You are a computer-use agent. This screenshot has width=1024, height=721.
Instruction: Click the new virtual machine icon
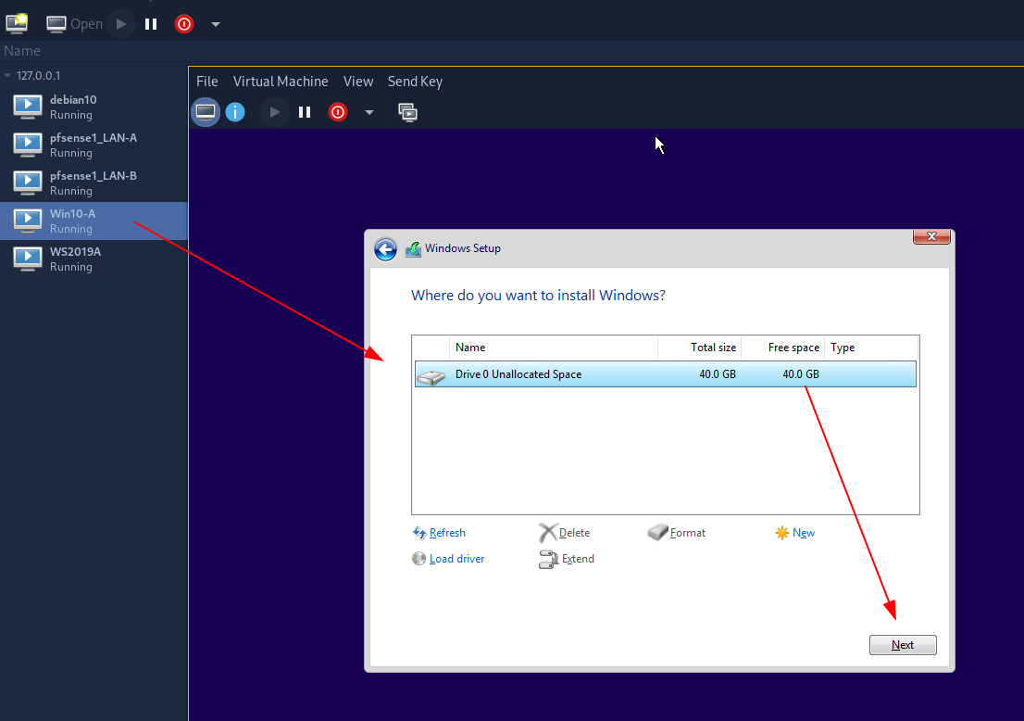pos(17,23)
